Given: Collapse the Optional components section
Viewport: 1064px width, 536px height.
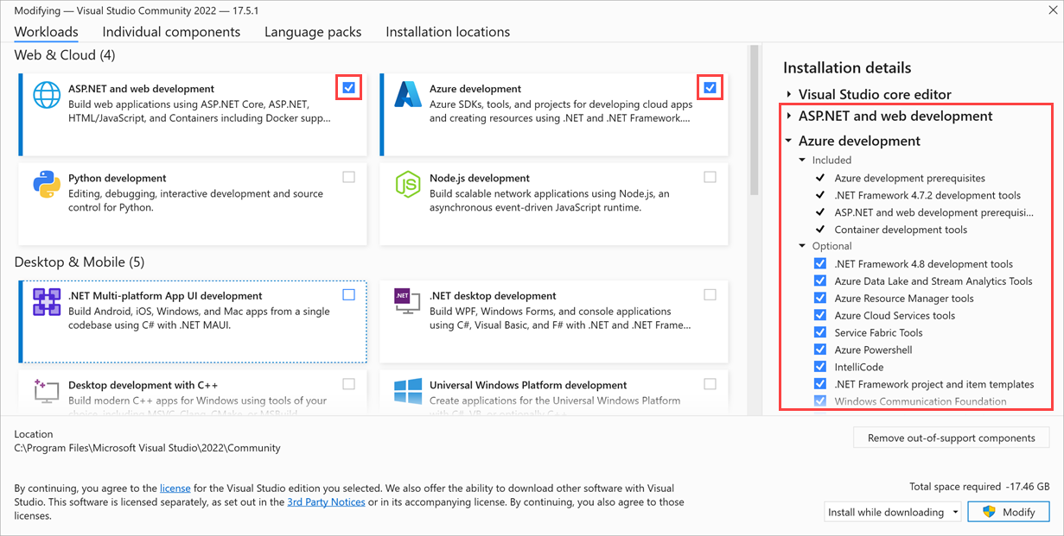Looking at the screenshot, I should tap(803, 247).
